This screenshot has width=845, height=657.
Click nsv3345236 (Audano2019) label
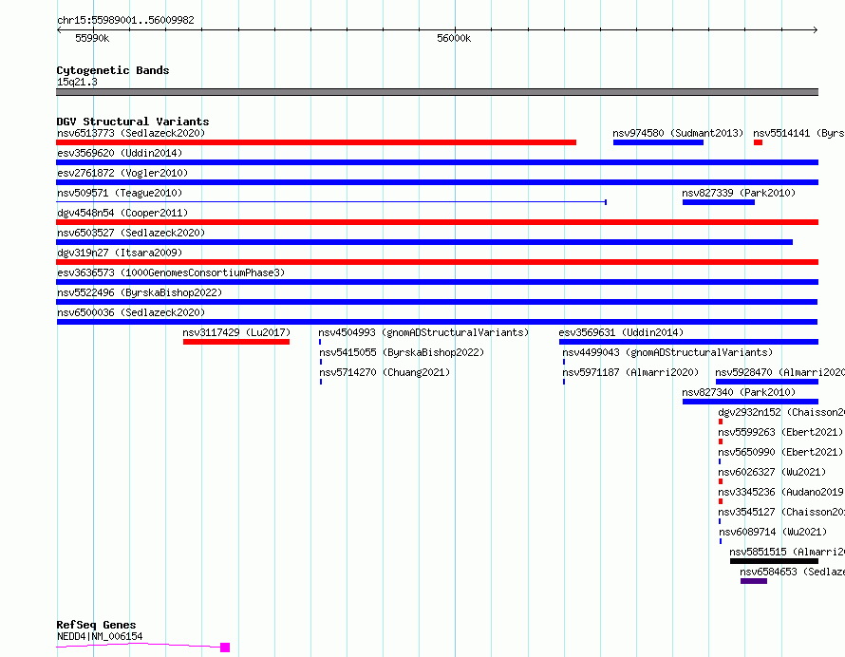[x=780, y=492]
